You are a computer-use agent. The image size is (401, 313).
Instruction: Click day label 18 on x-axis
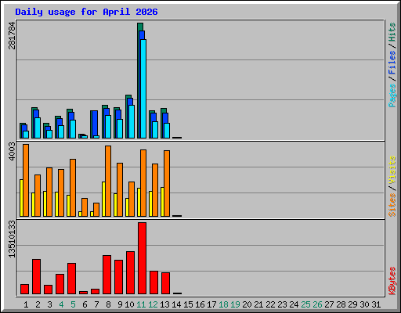point(223,304)
